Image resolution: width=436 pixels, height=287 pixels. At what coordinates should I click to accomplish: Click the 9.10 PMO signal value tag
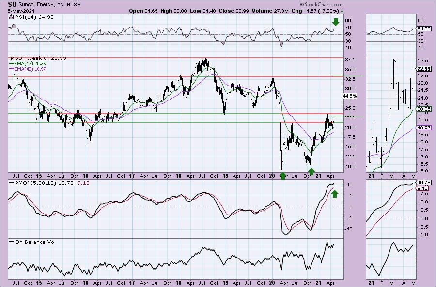click(423, 188)
